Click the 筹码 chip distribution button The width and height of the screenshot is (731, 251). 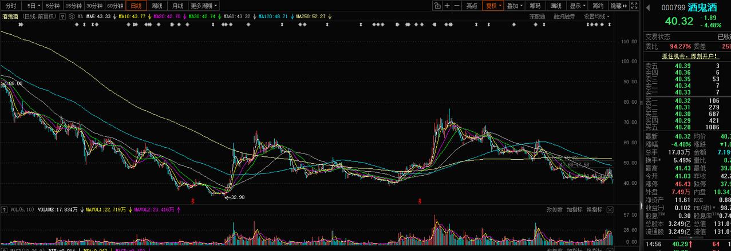coord(535,6)
